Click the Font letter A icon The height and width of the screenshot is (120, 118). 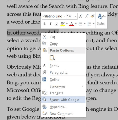44,65
